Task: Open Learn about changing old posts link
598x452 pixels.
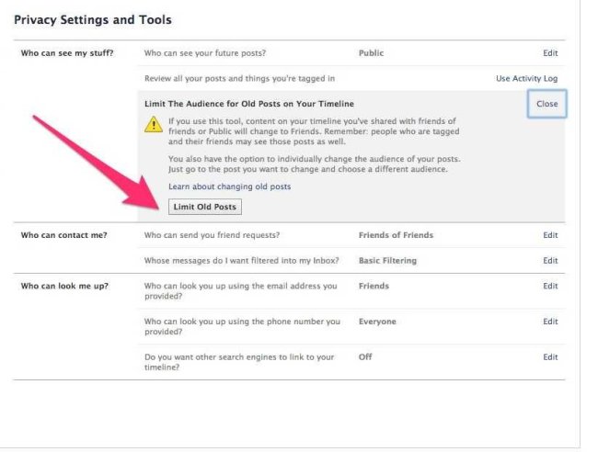Action: pyautogui.click(x=230, y=186)
